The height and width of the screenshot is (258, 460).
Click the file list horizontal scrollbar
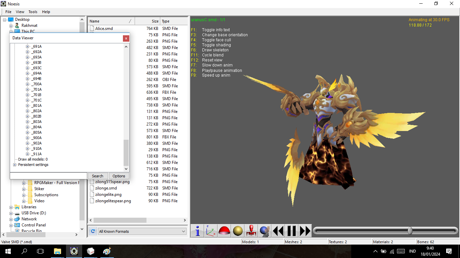(120, 220)
